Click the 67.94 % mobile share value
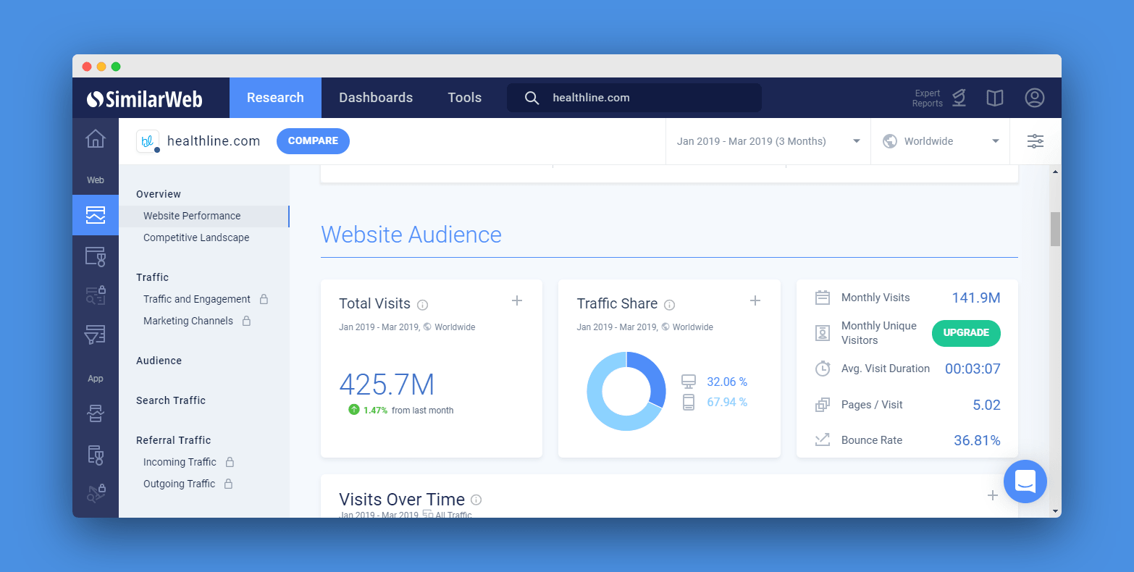 (x=727, y=402)
